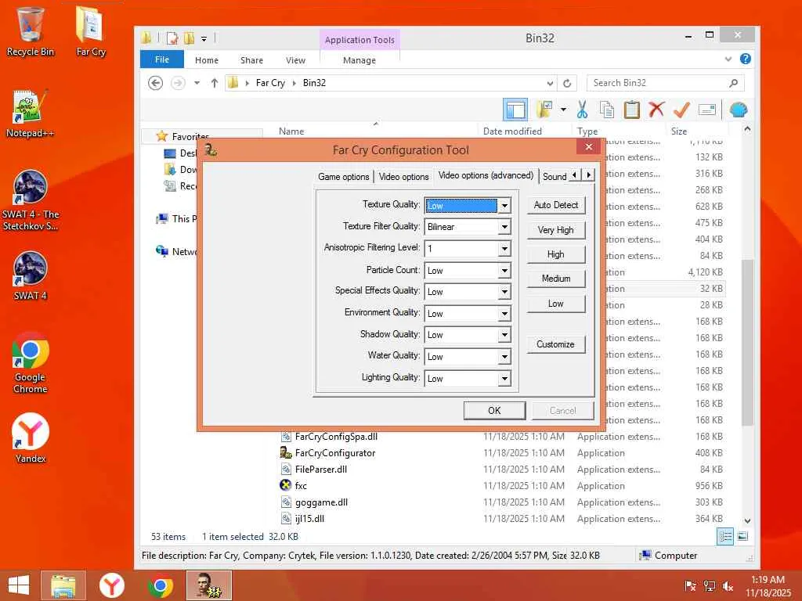Click the Cut scissors icon
The width and height of the screenshot is (802, 601).
[582, 110]
